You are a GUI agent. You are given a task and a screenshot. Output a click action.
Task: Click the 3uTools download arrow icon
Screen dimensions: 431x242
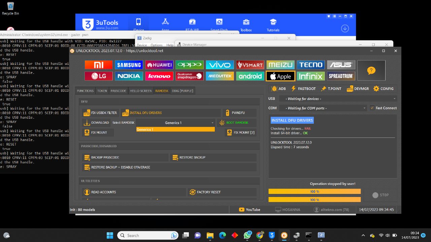(345, 28)
